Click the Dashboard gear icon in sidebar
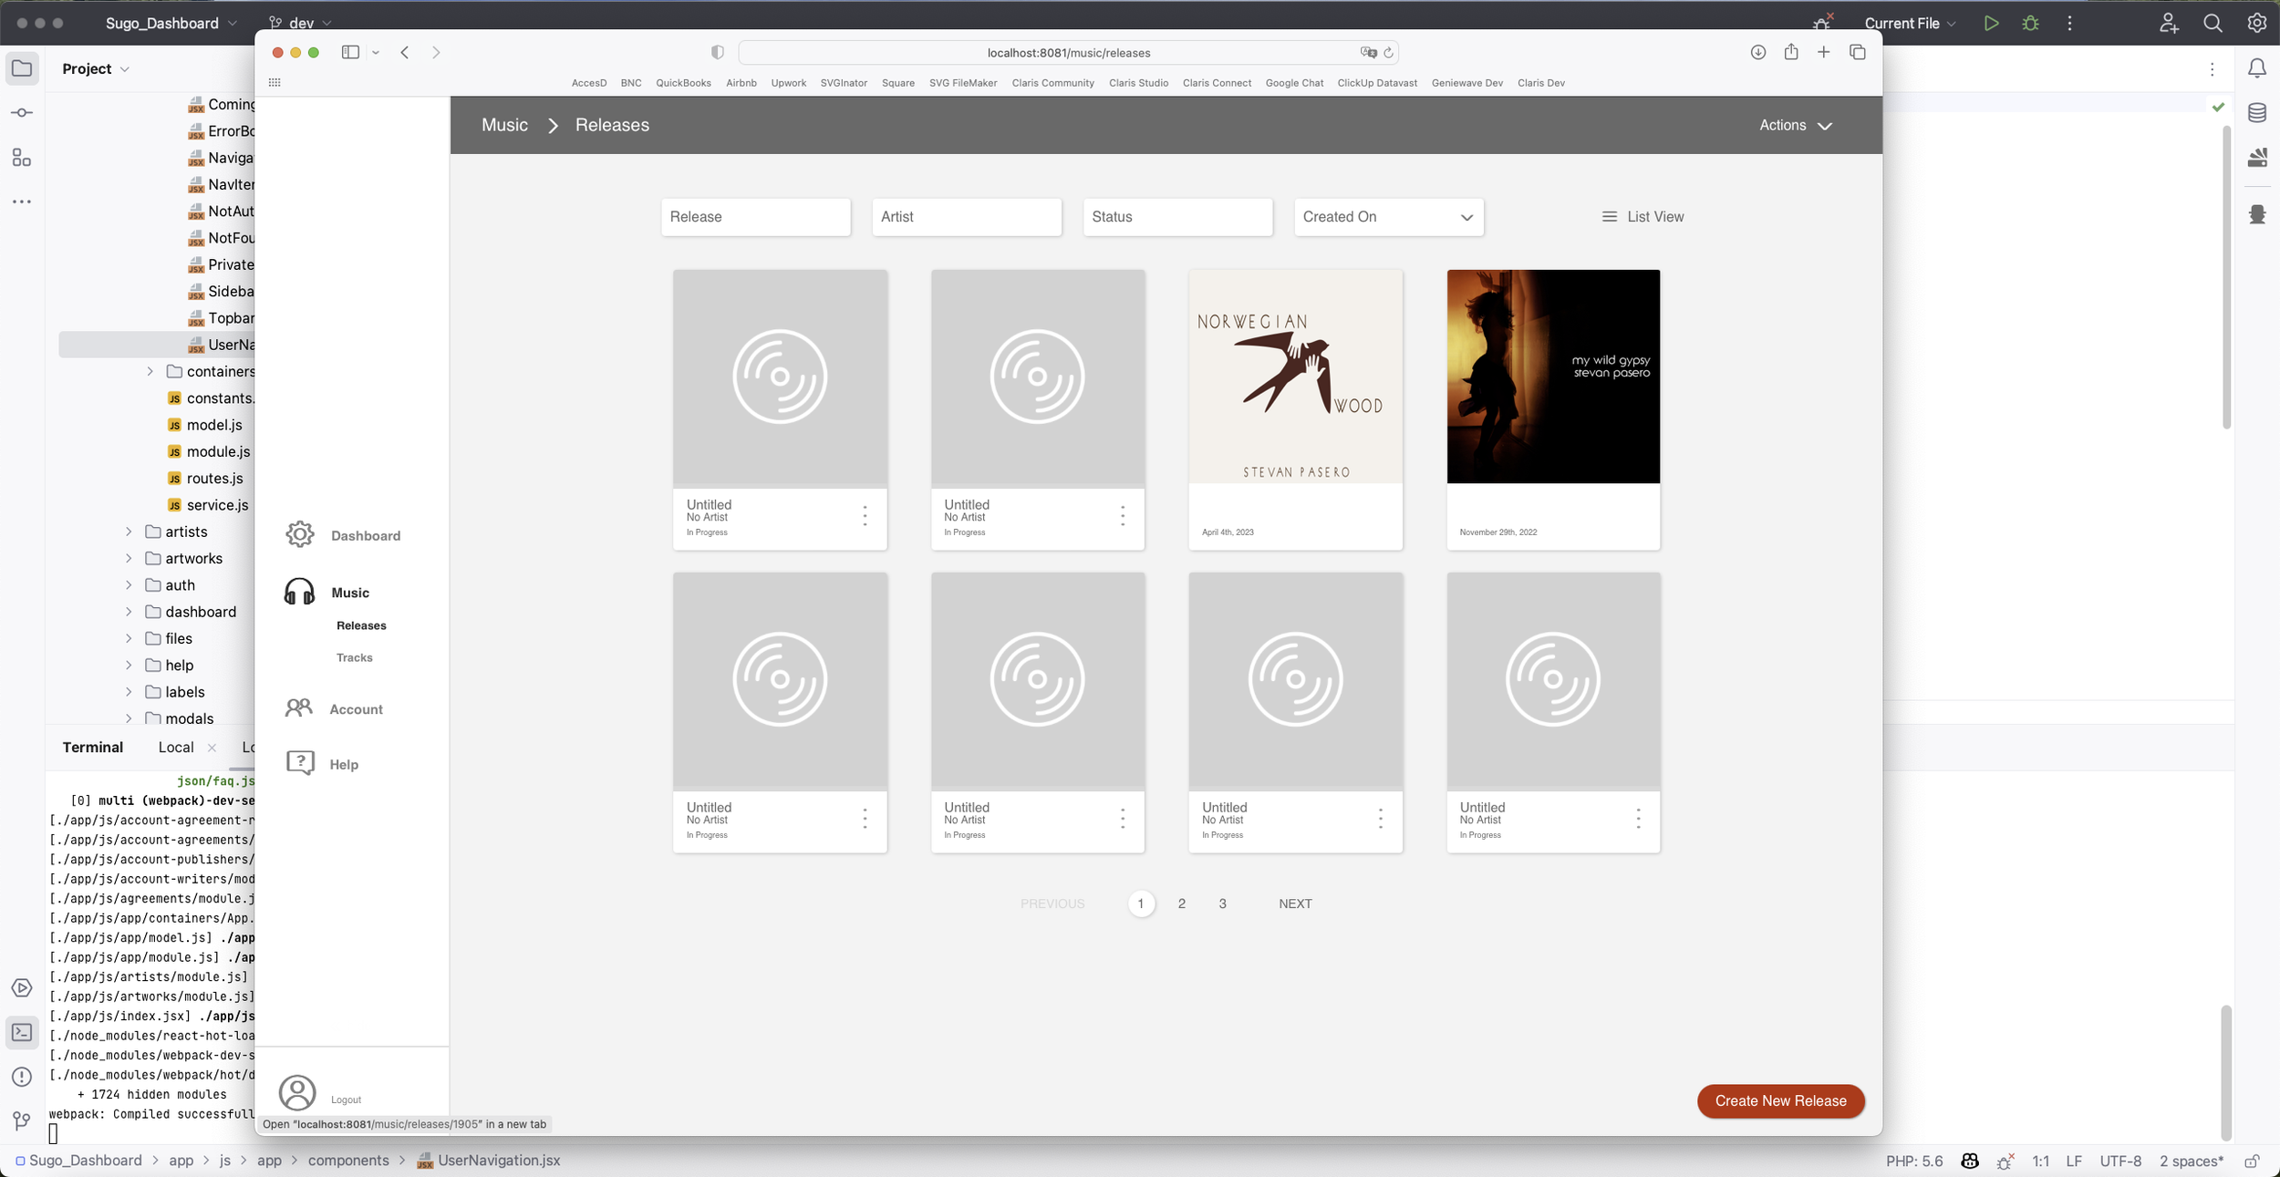 300,534
